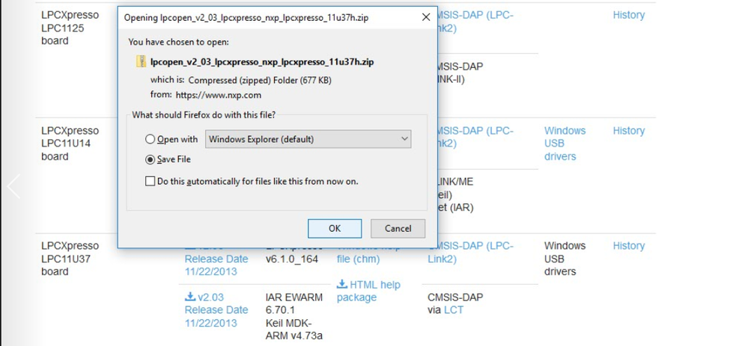Screen dimensions: 748x346
Task: Click the zip file icon in dialog
Action: 142,62
